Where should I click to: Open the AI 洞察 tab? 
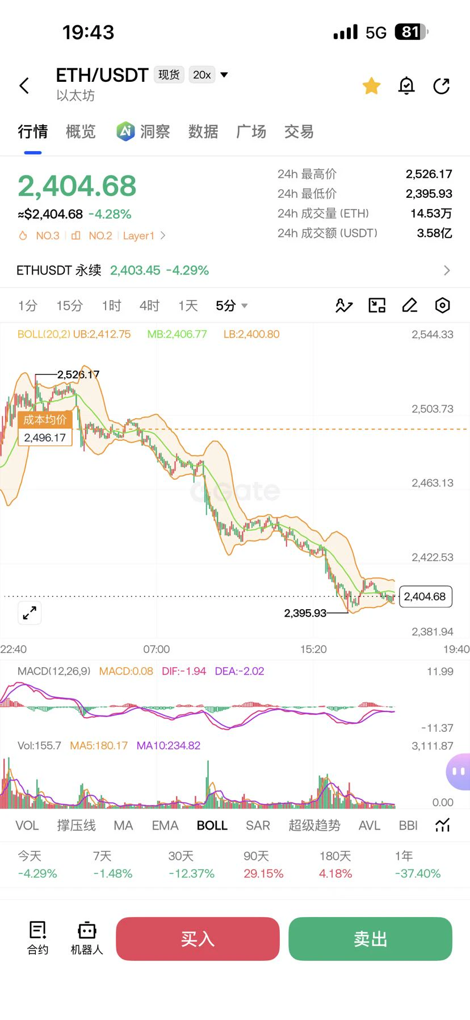coord(143,132)
